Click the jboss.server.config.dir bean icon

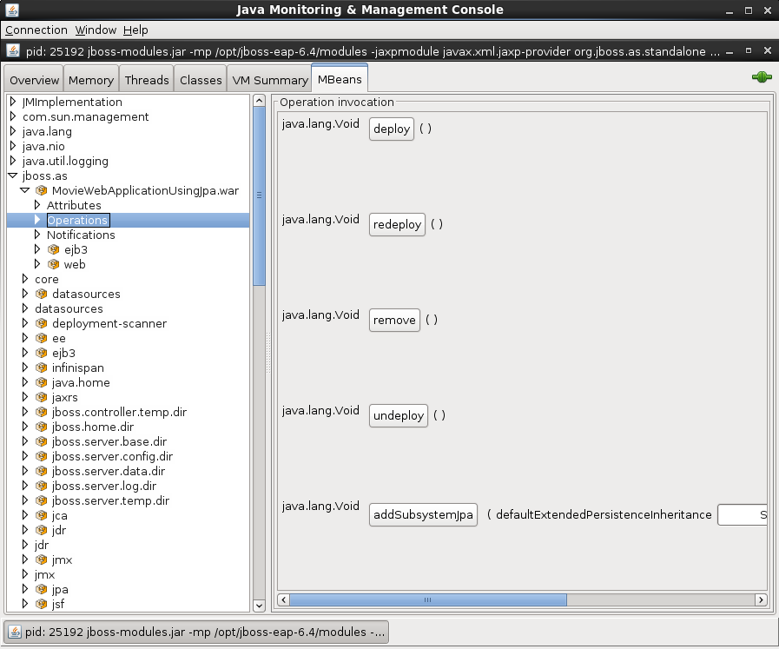41,456
